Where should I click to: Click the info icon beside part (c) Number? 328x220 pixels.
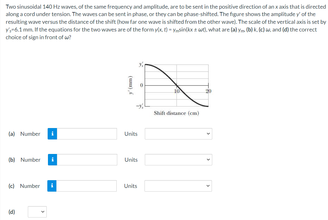(x=52, y=186)
